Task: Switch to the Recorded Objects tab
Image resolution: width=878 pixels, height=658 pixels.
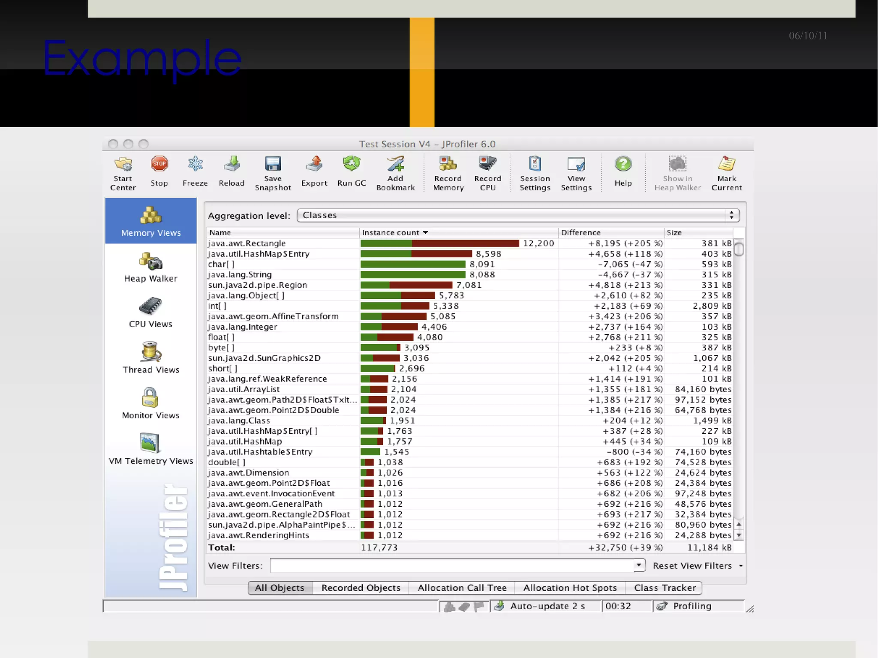Action: pos(361,588)
